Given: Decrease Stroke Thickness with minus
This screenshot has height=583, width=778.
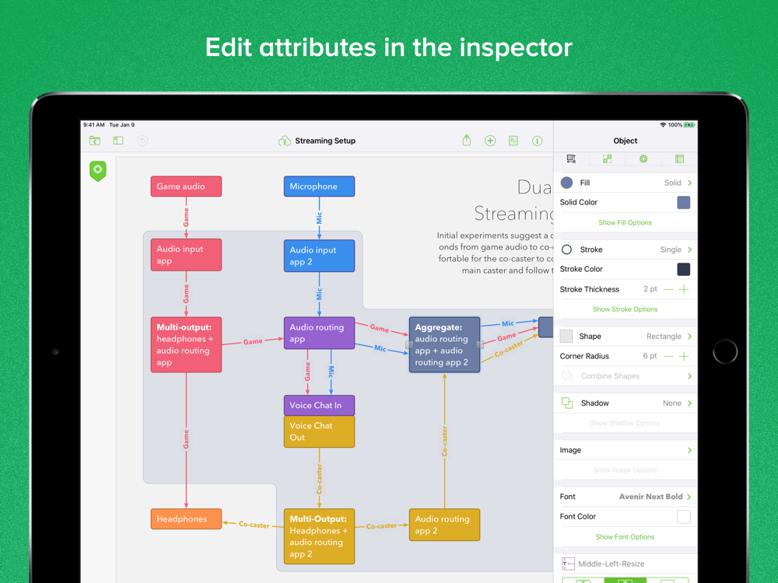Looking at the screenshot, I should pyautogui.click(x=668, y=289).
